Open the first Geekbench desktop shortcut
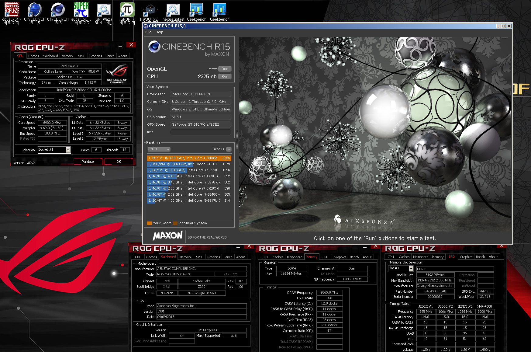531x352 pixels. 196,12
